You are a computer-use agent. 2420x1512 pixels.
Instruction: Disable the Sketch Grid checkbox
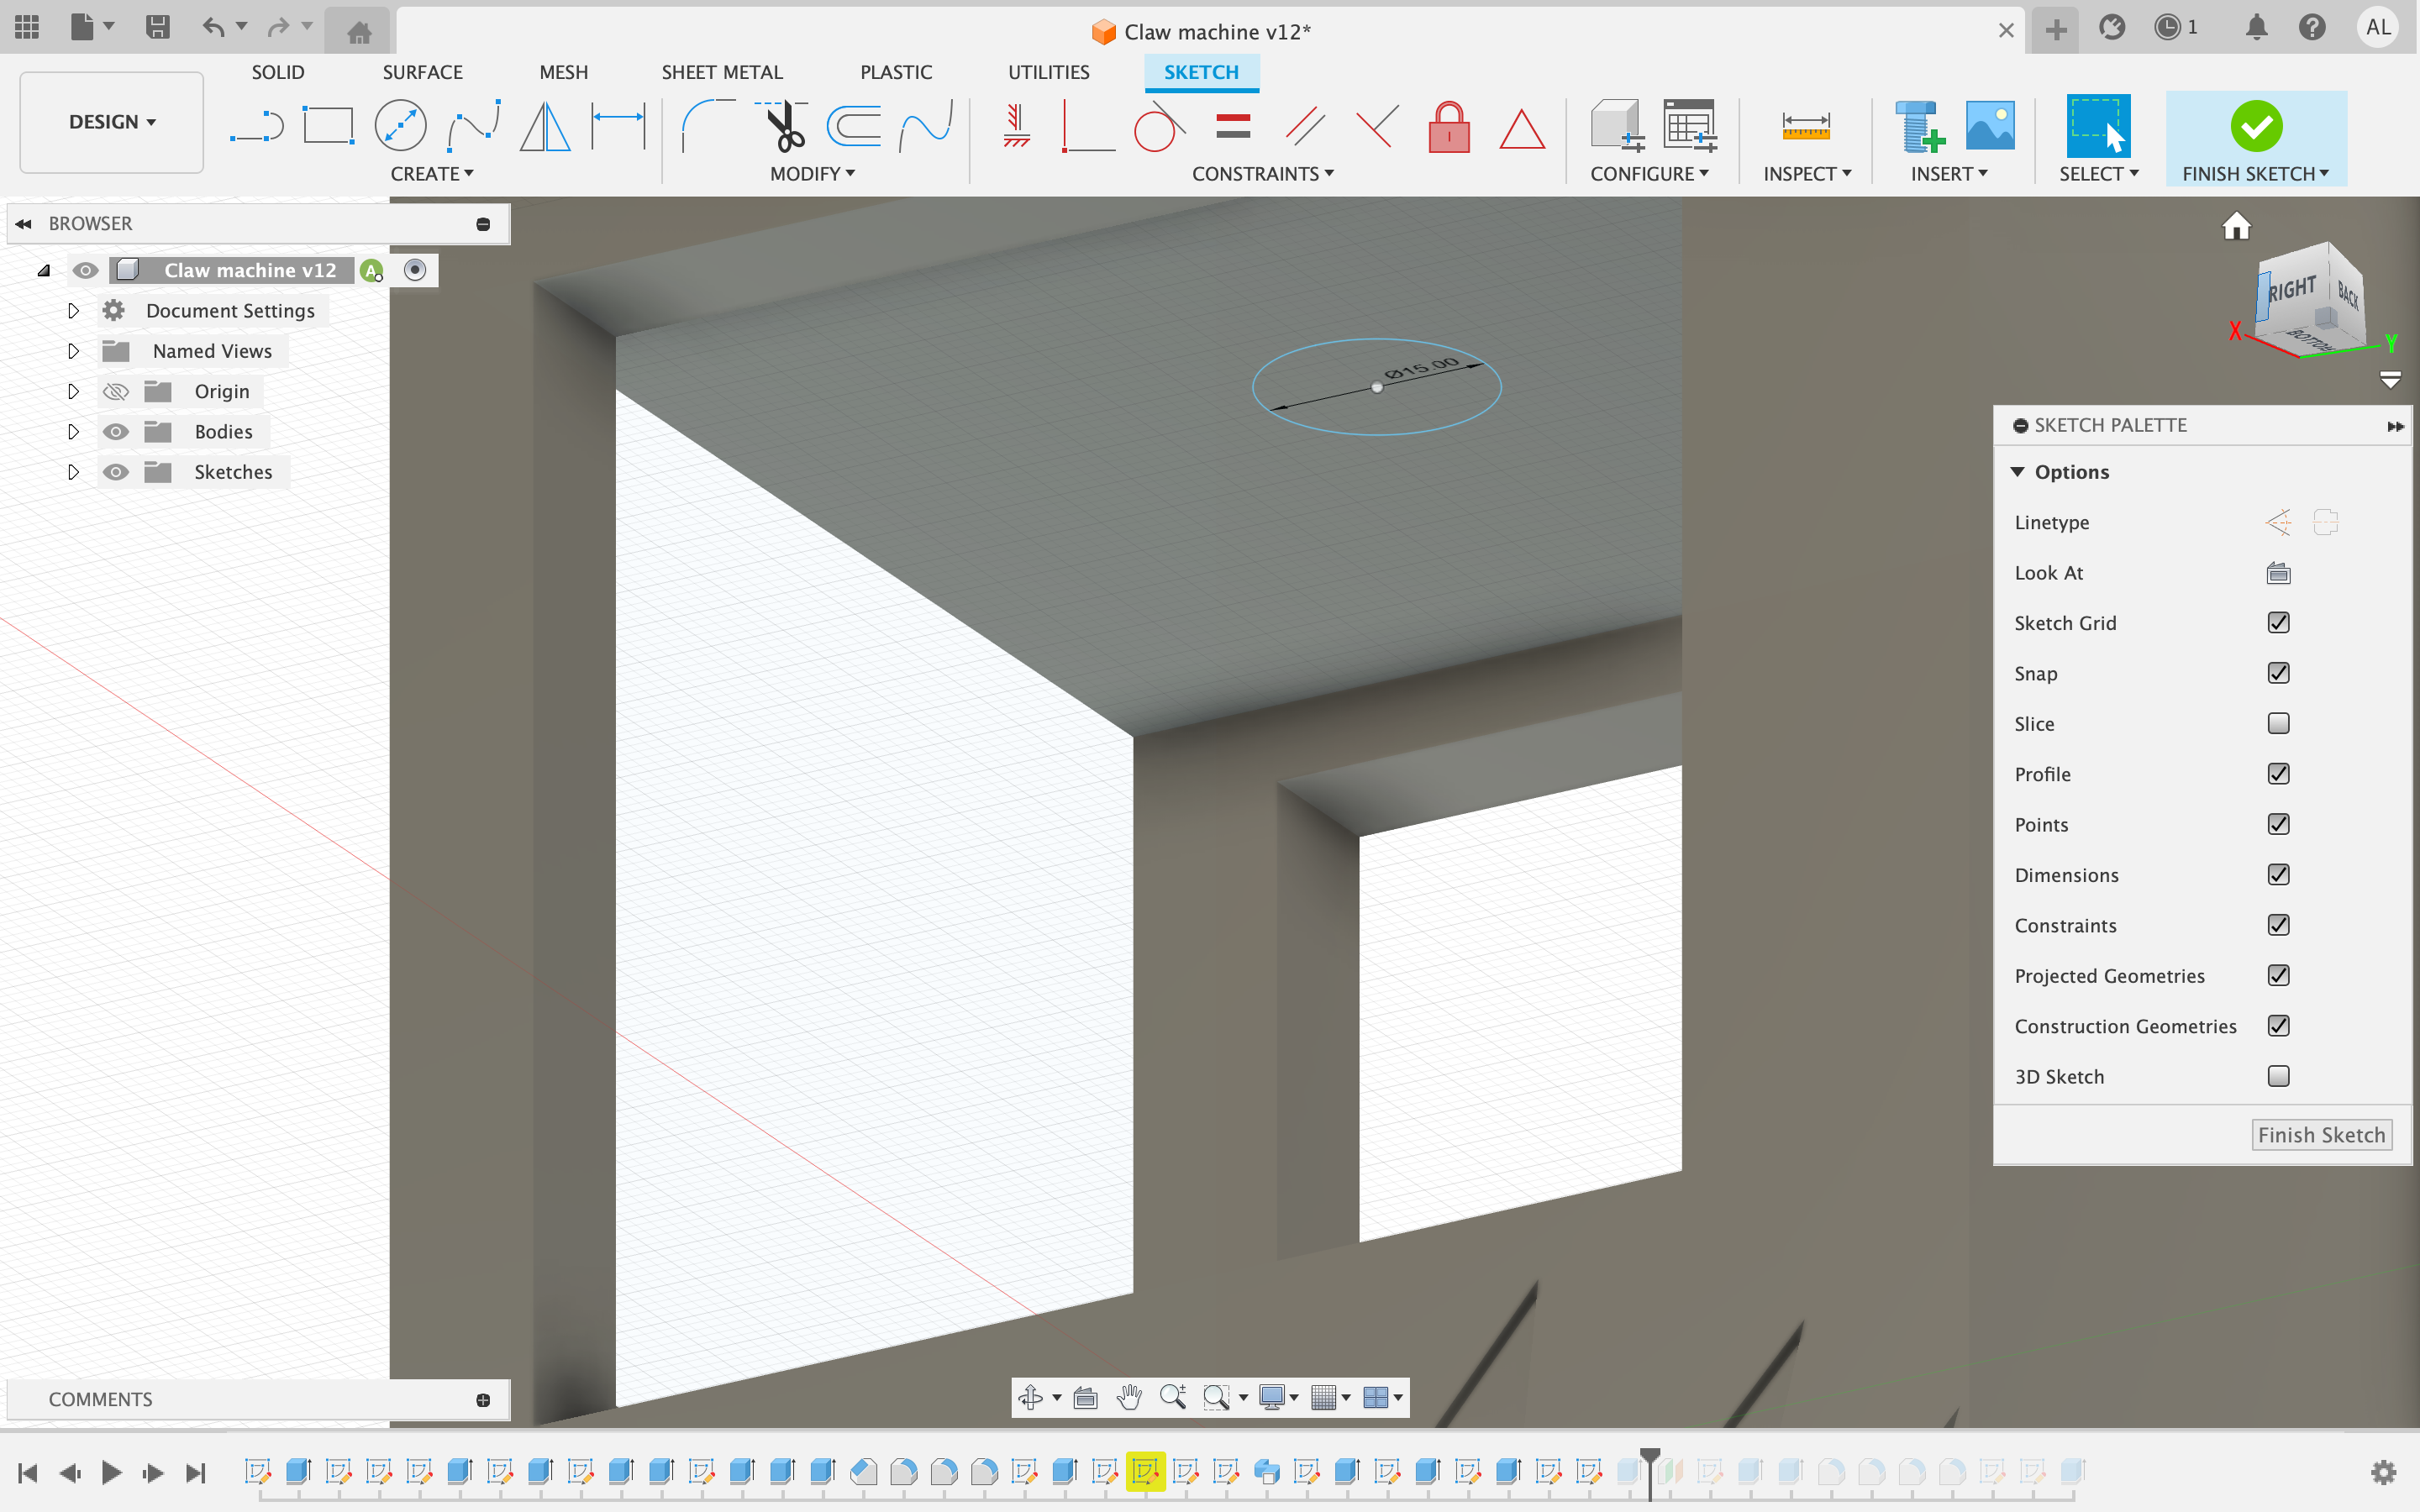click(x=2279, y=622)
